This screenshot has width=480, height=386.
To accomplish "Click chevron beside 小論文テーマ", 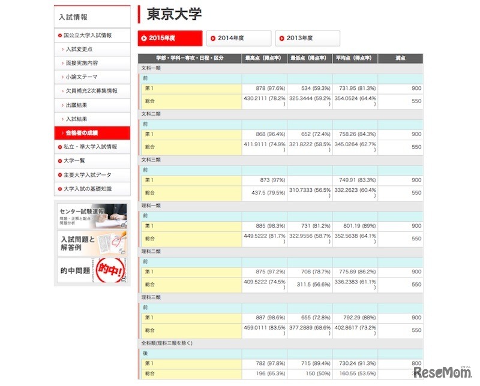I will (63, 77).
